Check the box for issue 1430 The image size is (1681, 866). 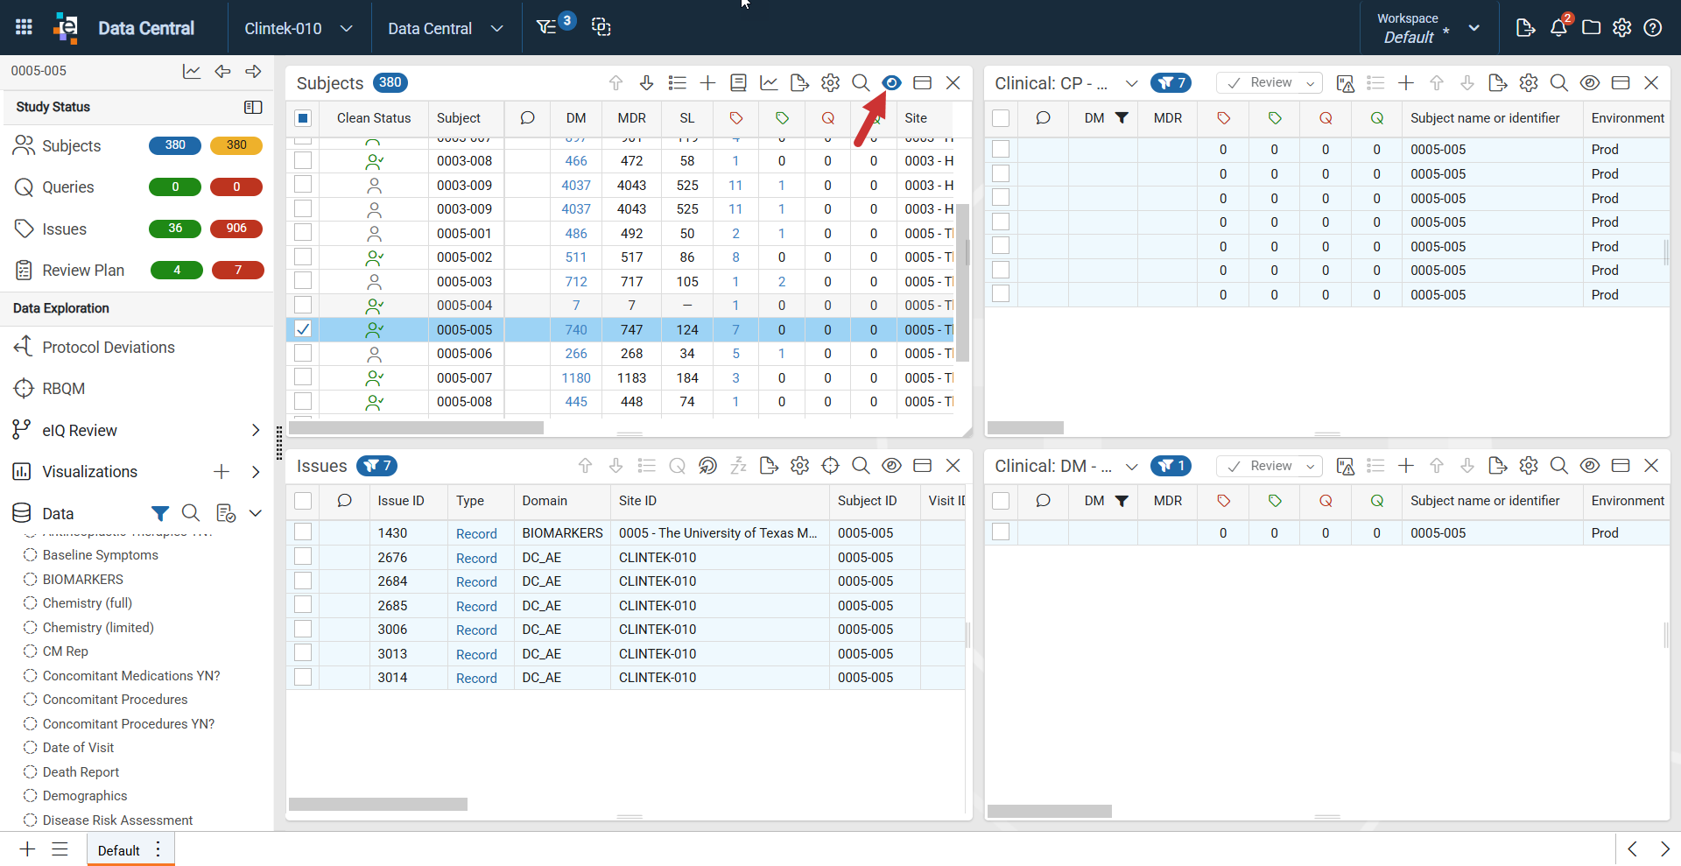(x=303, y=532)
